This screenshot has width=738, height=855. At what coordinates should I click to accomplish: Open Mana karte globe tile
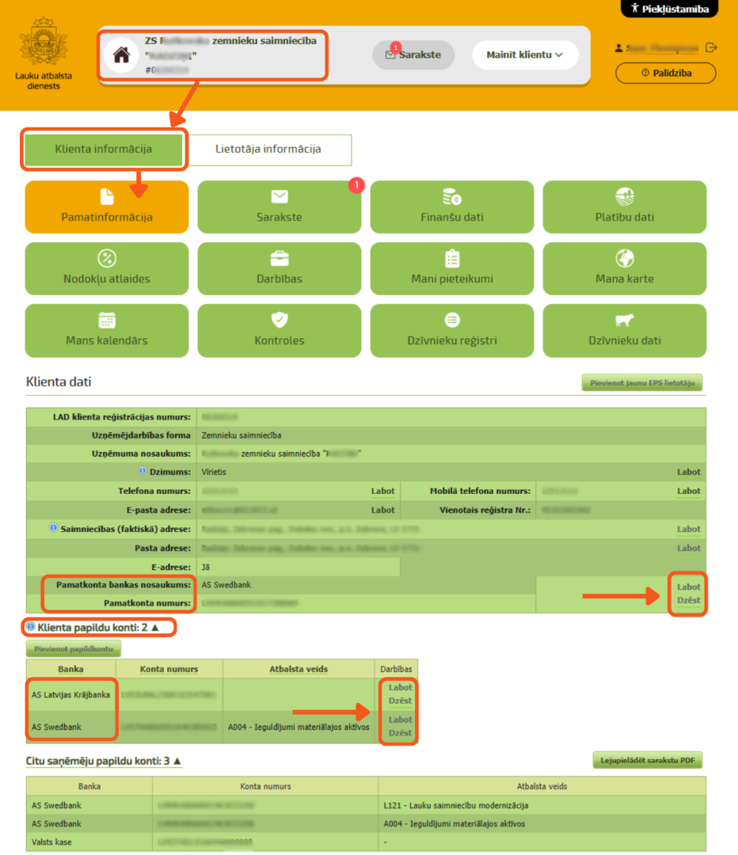(625, 268)
